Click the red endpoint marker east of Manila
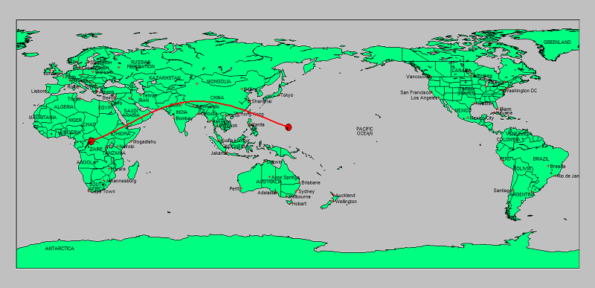 (x=289, y=127)
